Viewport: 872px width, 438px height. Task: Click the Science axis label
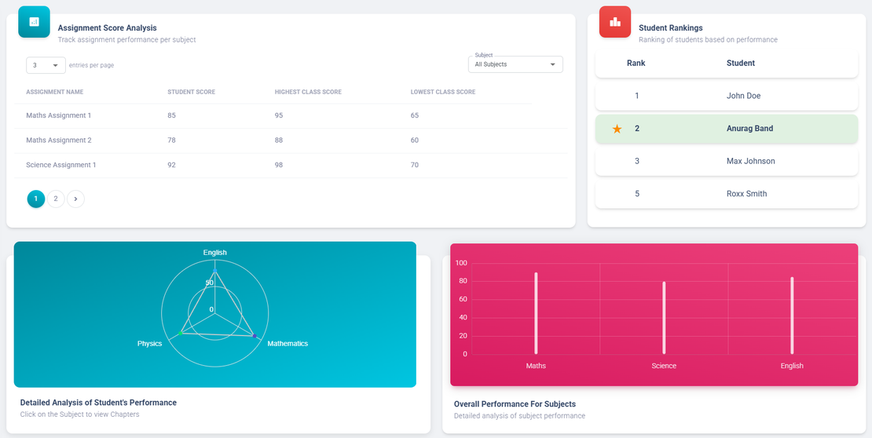664,367
